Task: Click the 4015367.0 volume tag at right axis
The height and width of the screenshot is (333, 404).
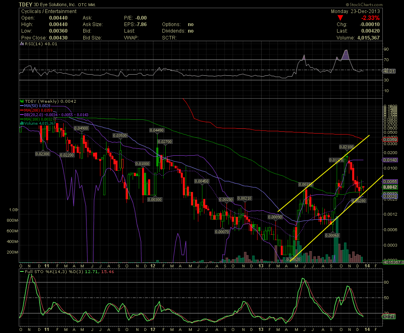Action: coord(393,262)
